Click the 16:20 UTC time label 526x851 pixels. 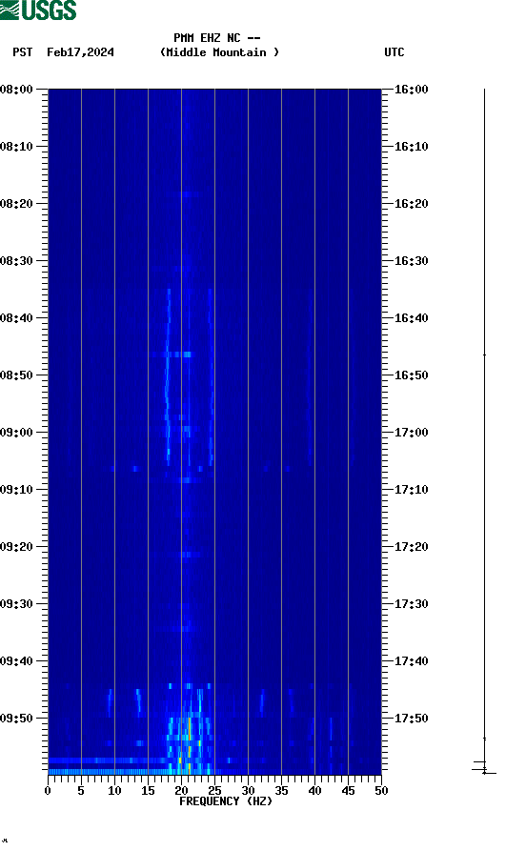pos(411,204)
